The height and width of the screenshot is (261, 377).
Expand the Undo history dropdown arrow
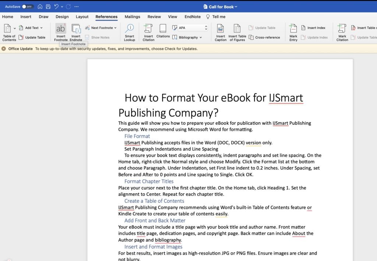(x=62, y=7)
